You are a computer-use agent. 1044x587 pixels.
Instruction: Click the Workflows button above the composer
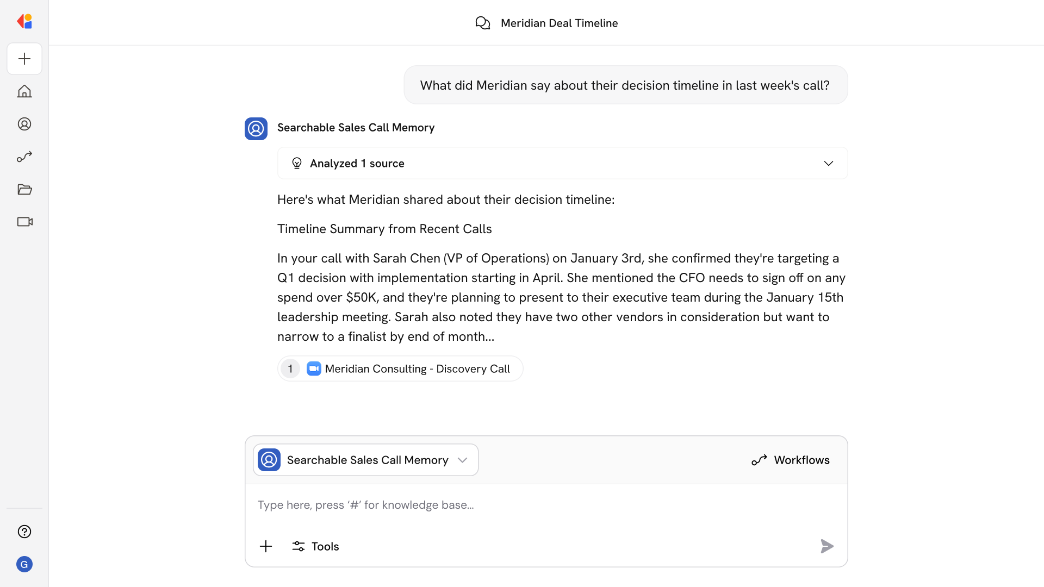coord(791,459)
